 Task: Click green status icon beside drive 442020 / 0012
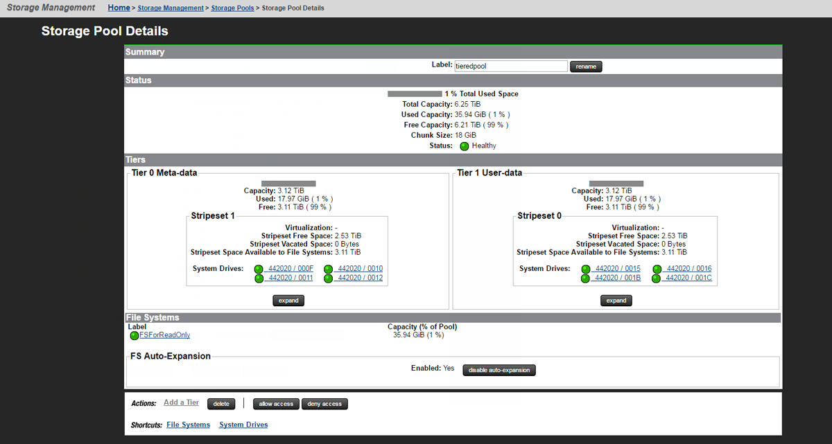pyautogui.click(x=329, y=278)
